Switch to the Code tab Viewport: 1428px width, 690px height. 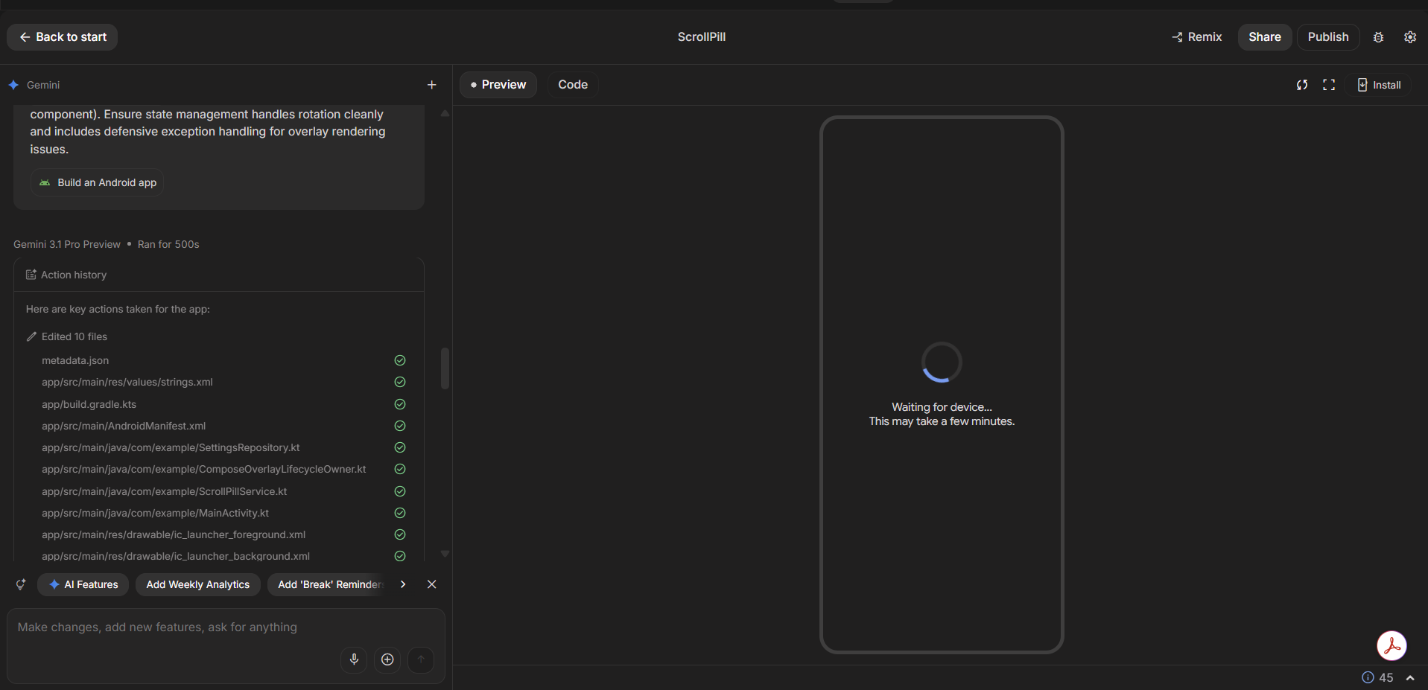[x=573, y=85]
